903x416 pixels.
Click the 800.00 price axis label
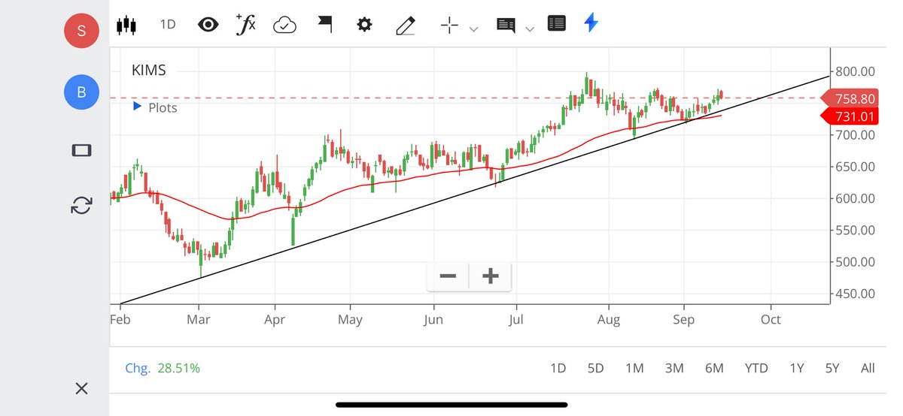click(x=856, y=71)
